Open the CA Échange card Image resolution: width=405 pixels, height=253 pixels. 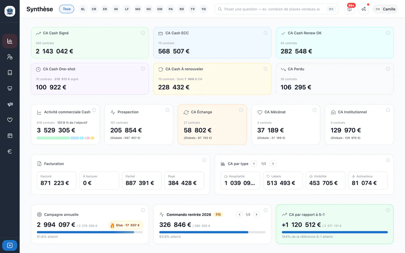pyautogui.click(x=212, y=124)
